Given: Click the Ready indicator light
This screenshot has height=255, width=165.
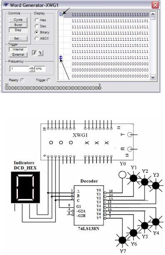Looking at the screenshot, I should pyautogui.click(x=22, y=80).
